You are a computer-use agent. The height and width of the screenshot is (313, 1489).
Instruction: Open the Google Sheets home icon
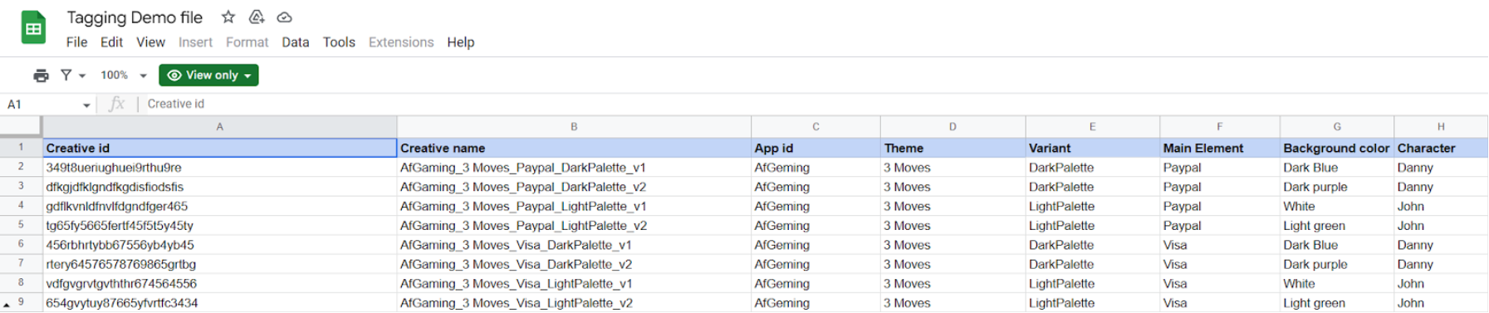pos(33,28)
